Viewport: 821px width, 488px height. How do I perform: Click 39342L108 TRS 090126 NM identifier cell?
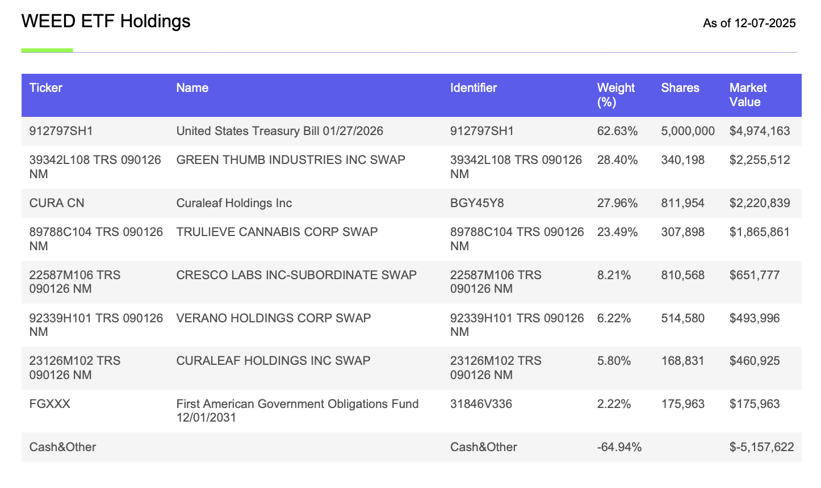pos(516,167)
